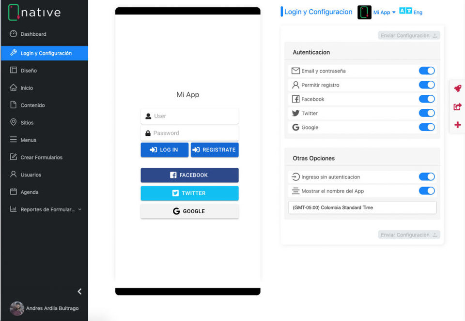Click the Diseño layout icon
The width and height of the screenshot is (465, 321).
click(14, 70)
